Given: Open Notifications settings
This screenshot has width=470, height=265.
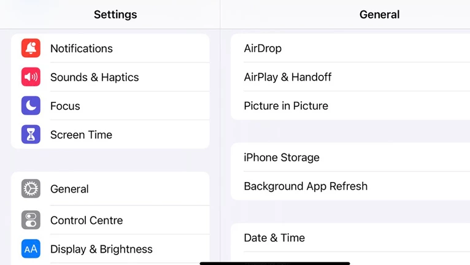Looking at the screenshot, I should [x=110, y=48].
